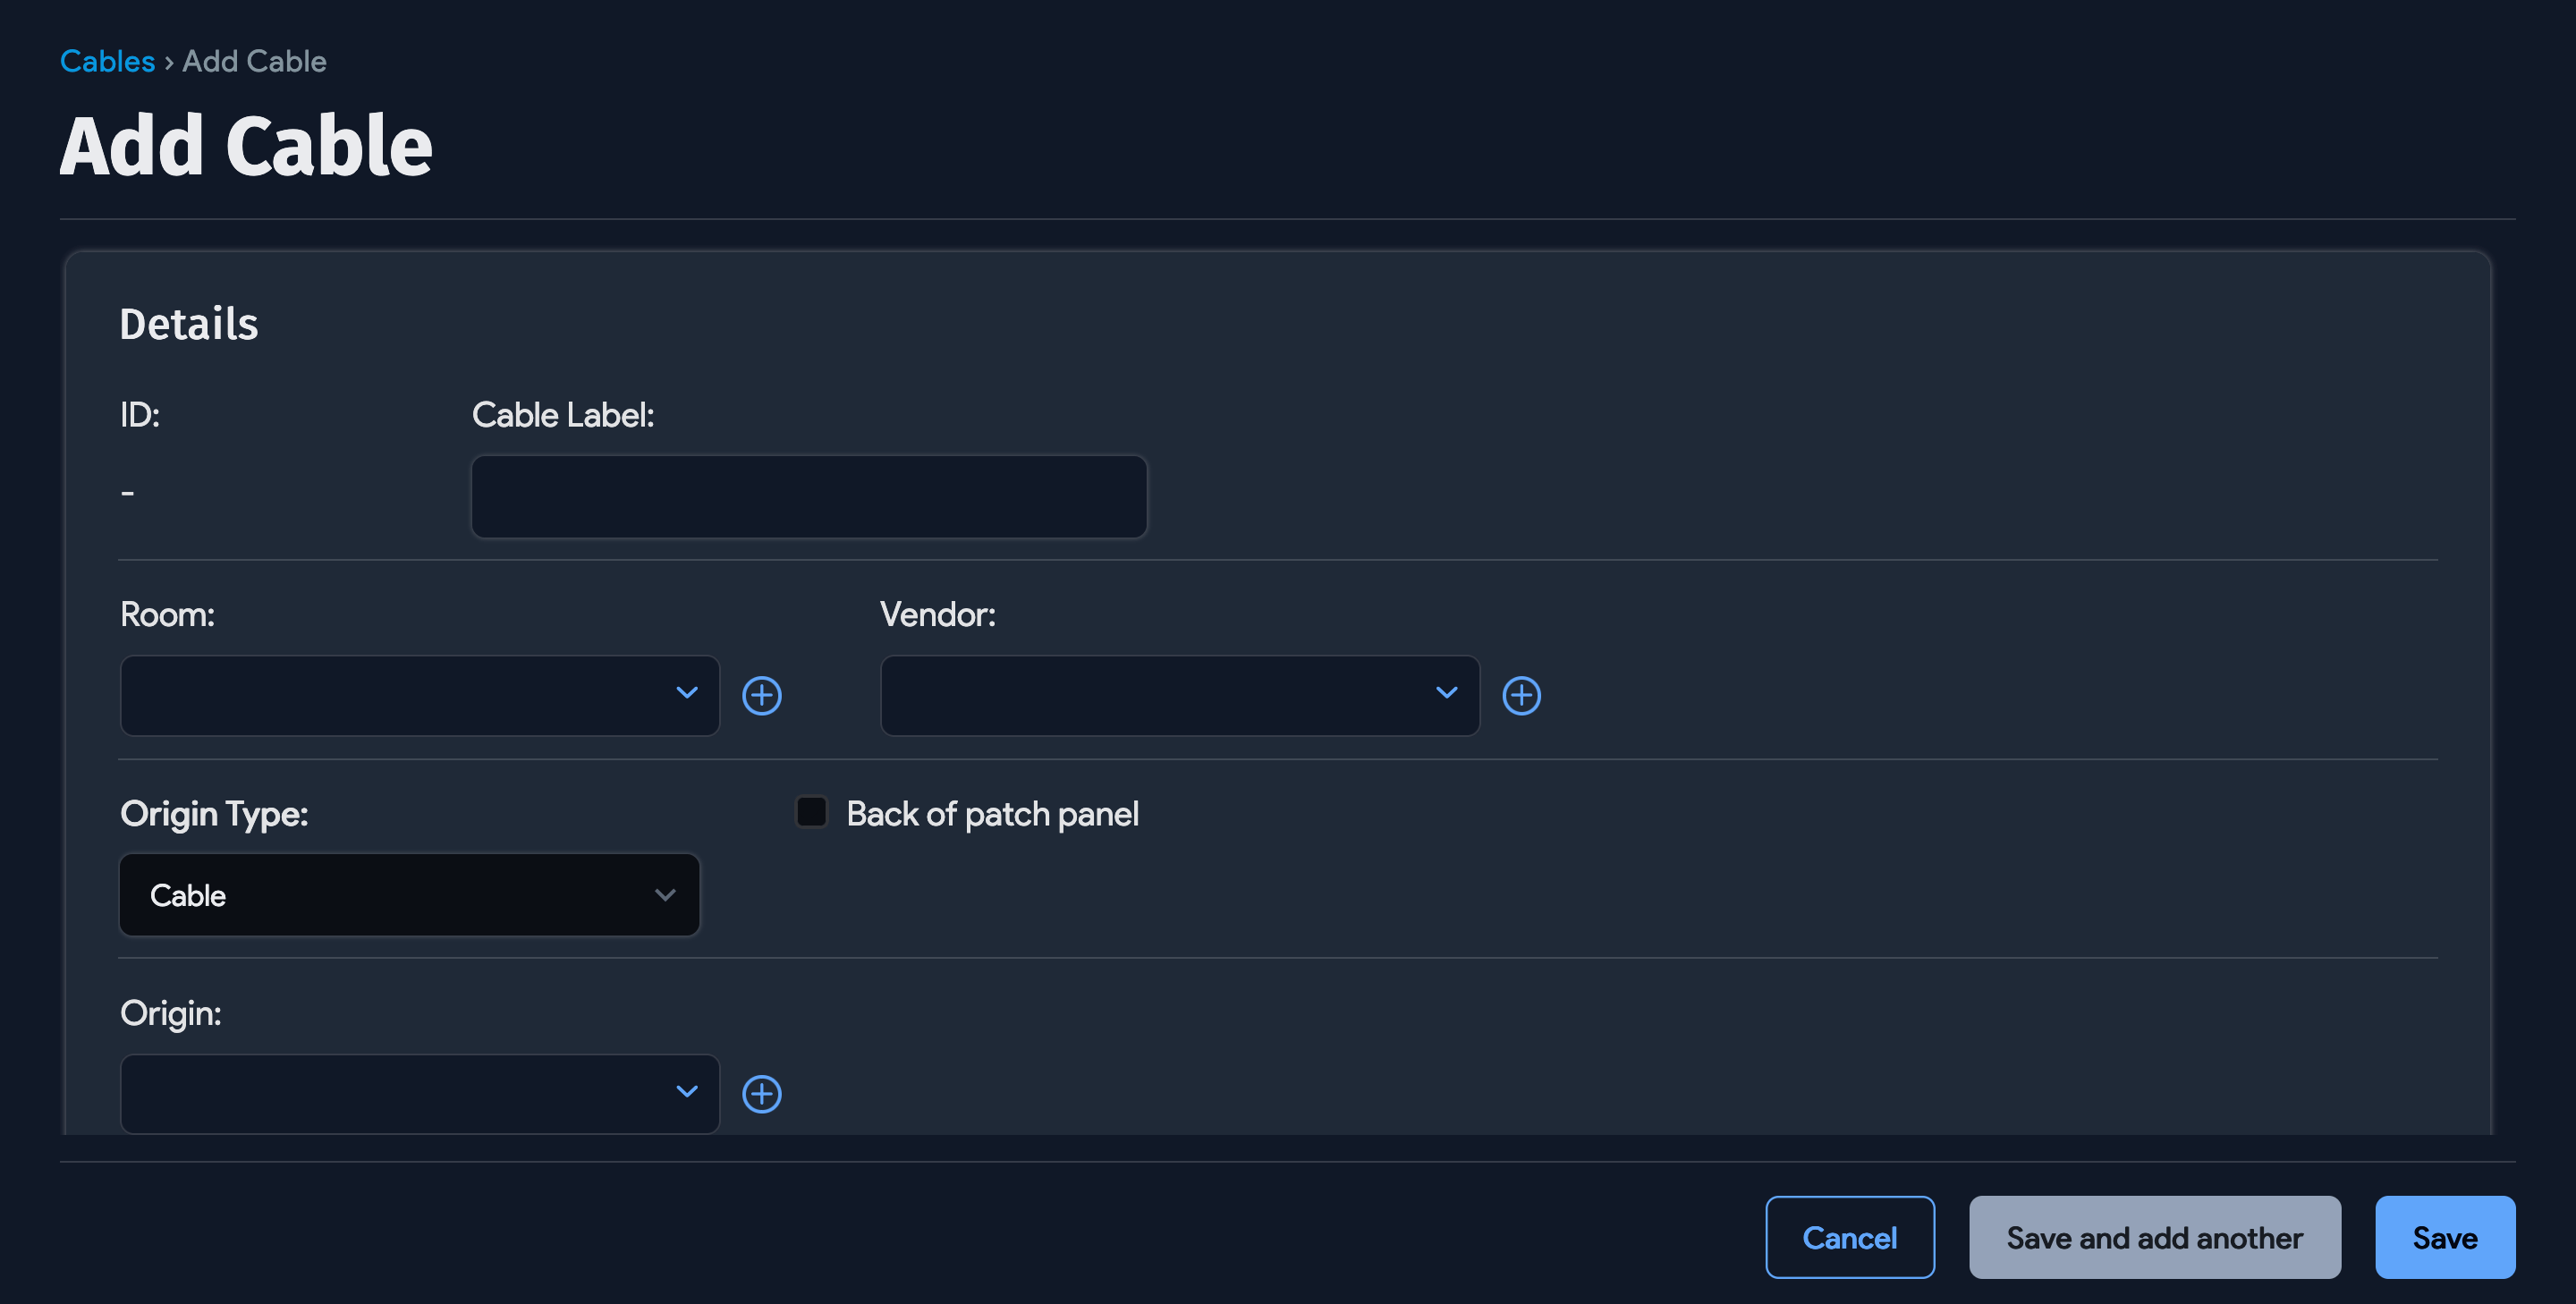Image resolution: width=2576 pixels, height=1304 pixels.
Task: Click the blue Save button
Action: click(2444, 1237)
